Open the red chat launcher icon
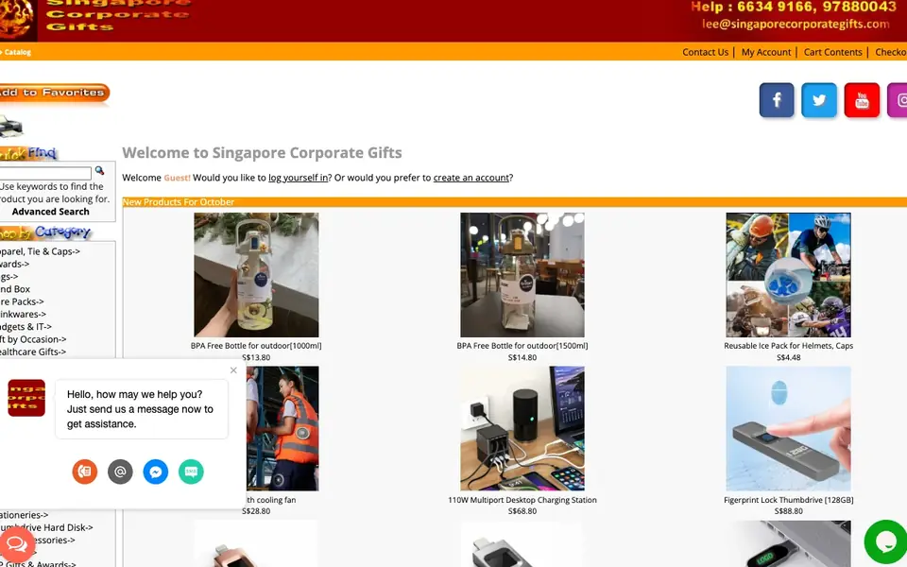Image resolution: width=907 pixels, height=567 pixels. click(x=17, y=544)
